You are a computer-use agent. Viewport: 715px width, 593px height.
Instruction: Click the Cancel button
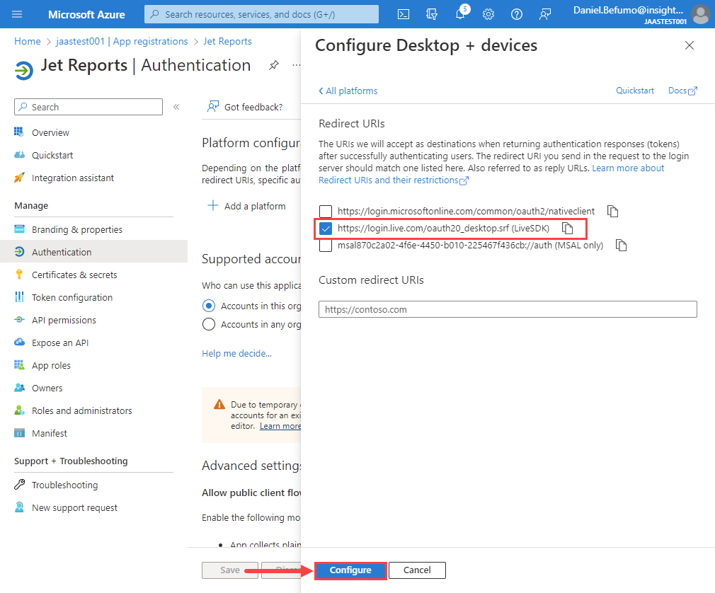coord(417,570)
